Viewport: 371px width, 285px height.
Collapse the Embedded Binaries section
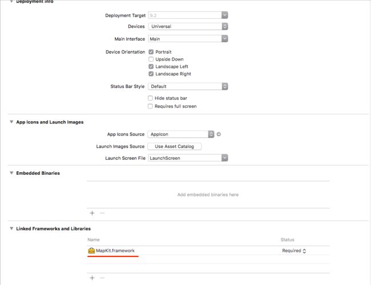11,173
